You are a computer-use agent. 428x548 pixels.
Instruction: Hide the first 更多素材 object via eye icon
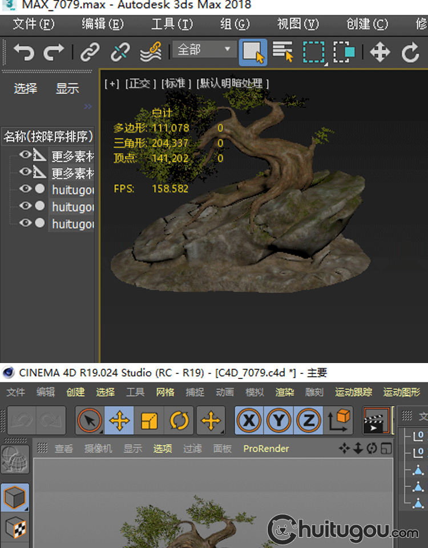click(x=25, y=154)
